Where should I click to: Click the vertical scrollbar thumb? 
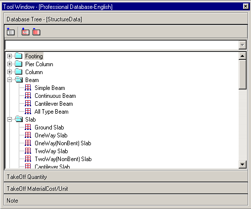click(x=243, y=75)
